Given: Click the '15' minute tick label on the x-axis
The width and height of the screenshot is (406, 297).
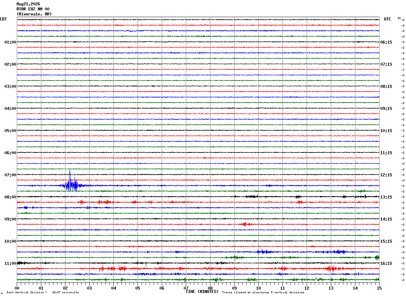Looking at the screenshot, I should pos(379,288).
